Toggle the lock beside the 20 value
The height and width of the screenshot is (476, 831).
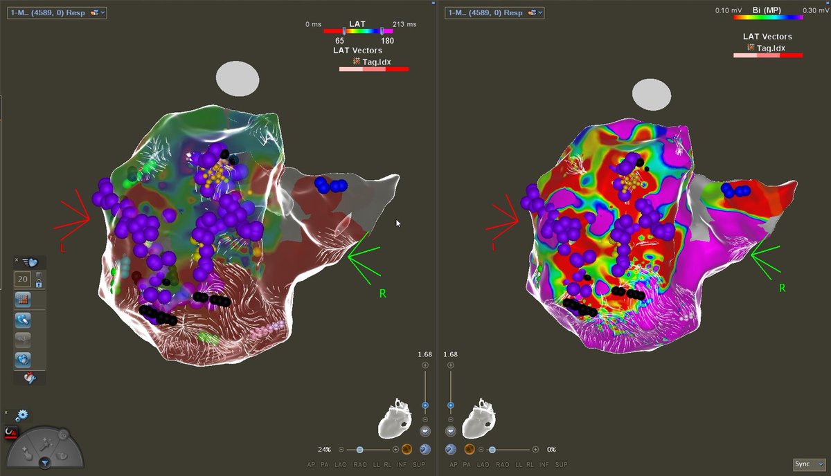[39, 283]
